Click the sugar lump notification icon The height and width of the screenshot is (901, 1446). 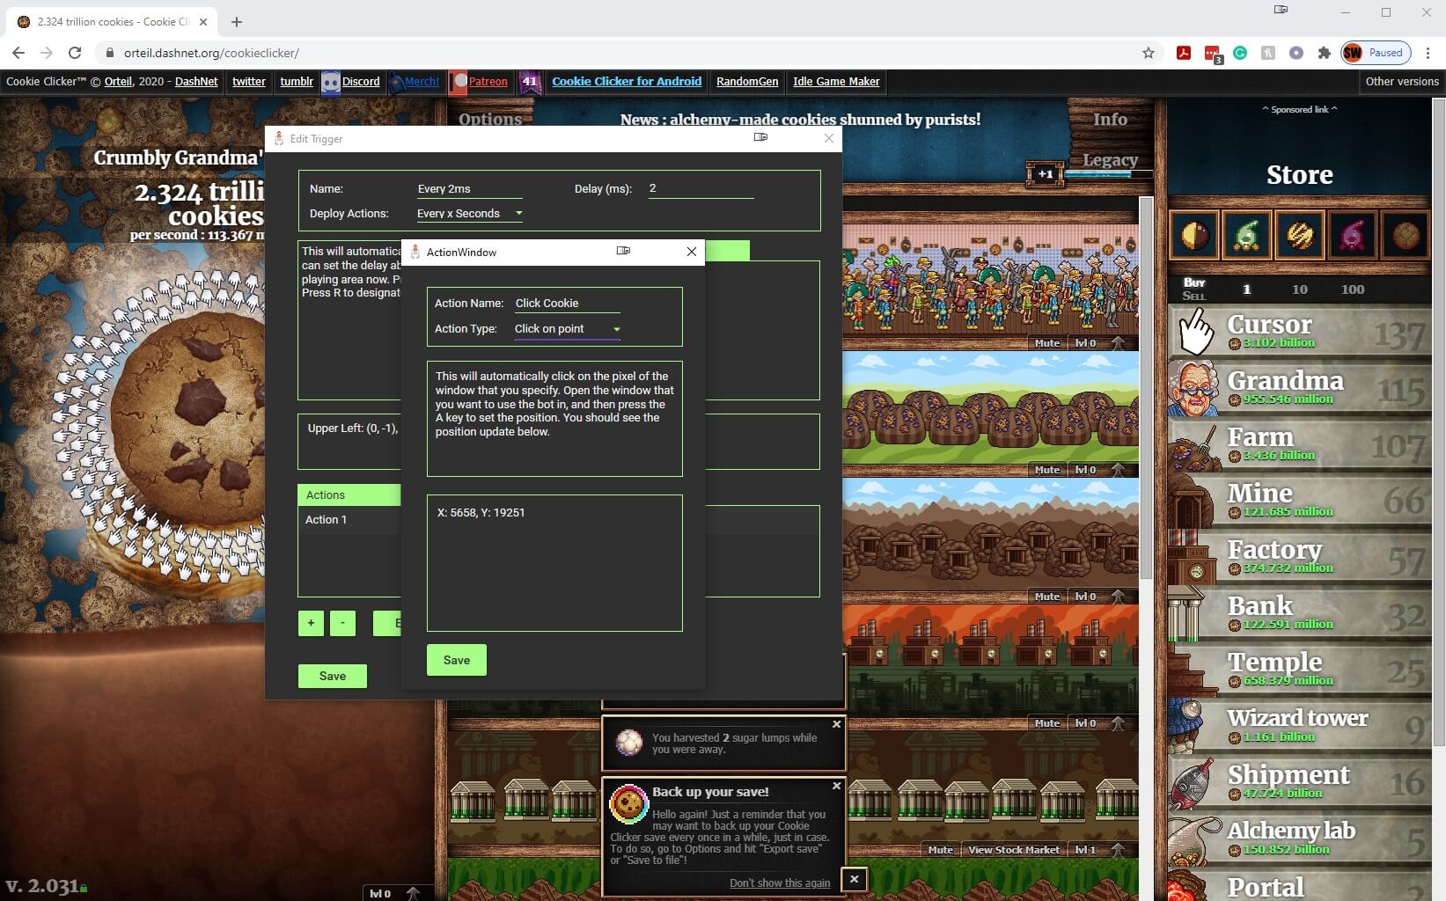tap(629, 743)
